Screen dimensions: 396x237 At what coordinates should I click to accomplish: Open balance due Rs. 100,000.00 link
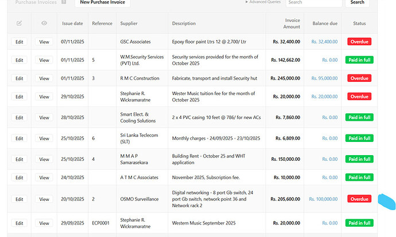pos(323,199)
